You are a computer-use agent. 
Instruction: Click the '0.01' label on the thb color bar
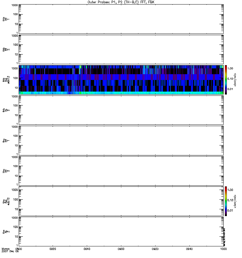230,89
